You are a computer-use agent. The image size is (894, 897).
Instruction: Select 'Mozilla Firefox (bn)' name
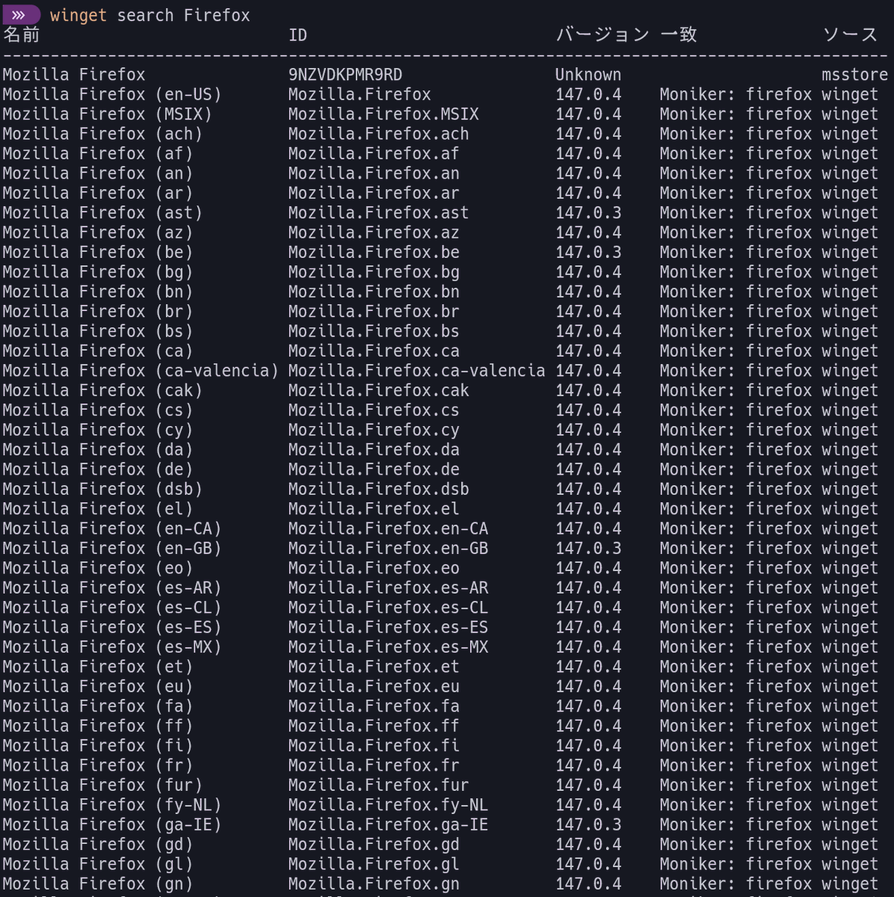pyautogui.click(x=98, y=292)
